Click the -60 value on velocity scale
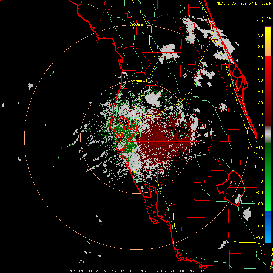The height and width of the screenshot is (273, 273). [259, 204]
